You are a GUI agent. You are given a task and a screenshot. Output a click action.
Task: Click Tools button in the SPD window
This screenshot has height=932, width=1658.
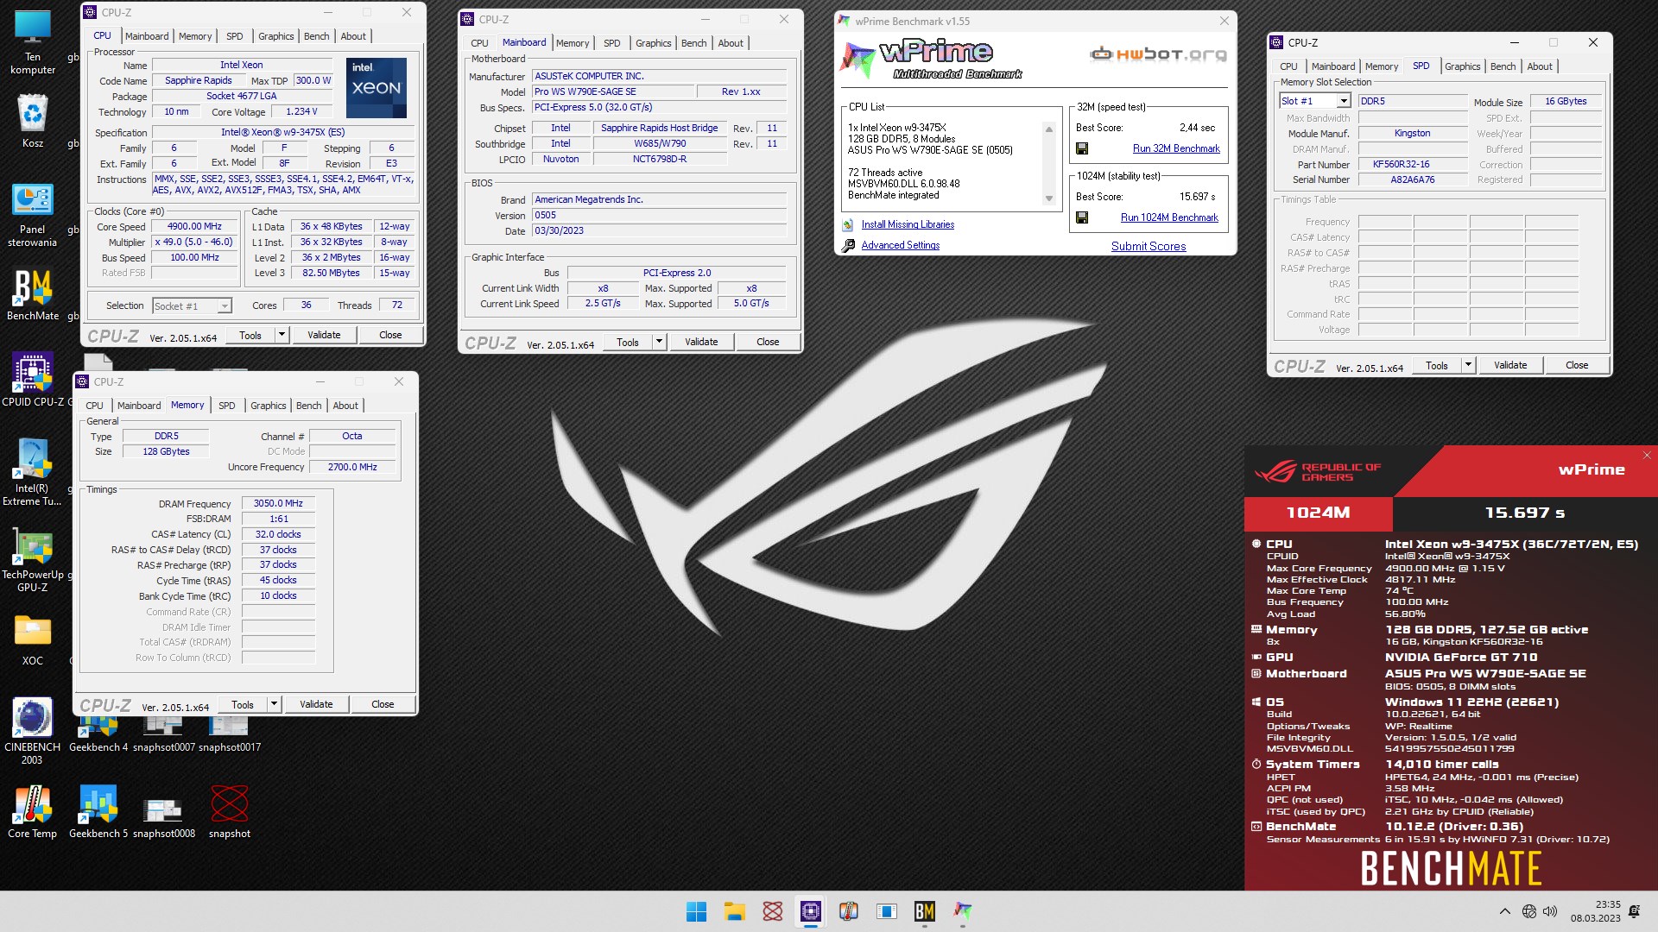point(1437,365)
